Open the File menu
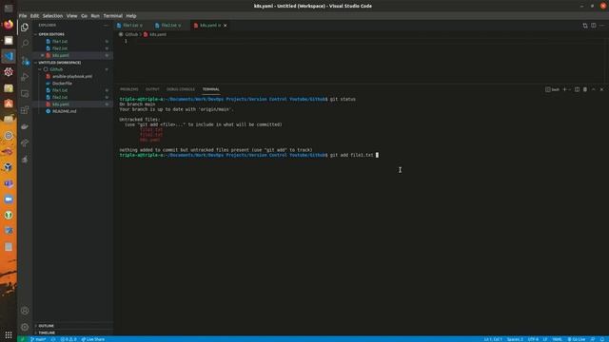Screen dimensions: 609x342 23,16
